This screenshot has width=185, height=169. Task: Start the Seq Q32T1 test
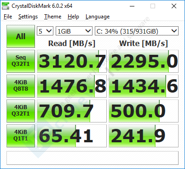[x=21, y=61]
